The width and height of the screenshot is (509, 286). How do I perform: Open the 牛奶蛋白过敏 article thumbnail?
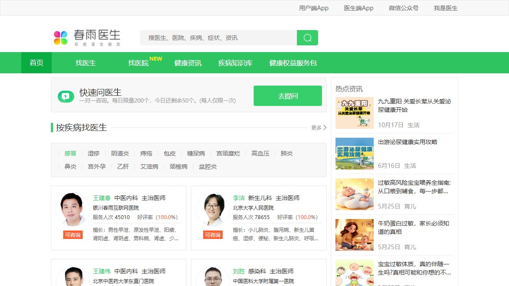(x=355, y=235)
